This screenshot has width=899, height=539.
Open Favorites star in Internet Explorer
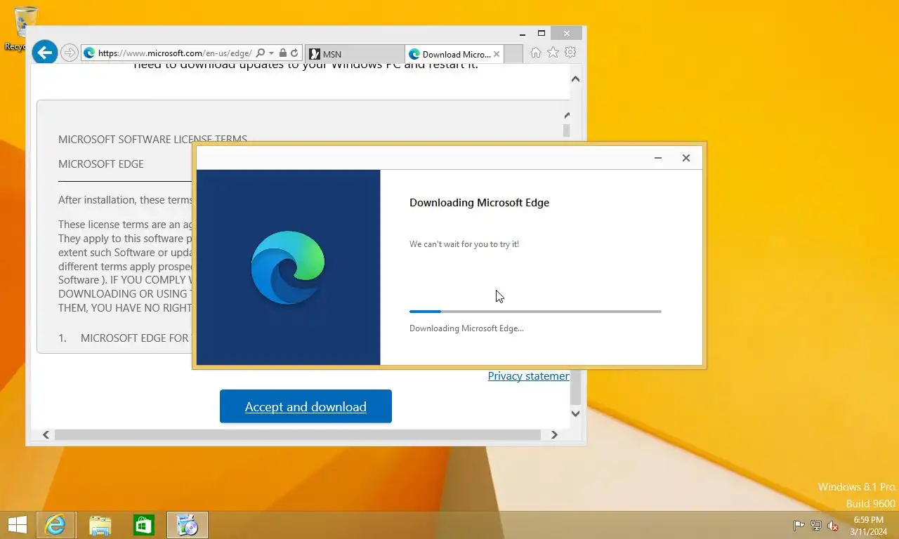[553, 53]
